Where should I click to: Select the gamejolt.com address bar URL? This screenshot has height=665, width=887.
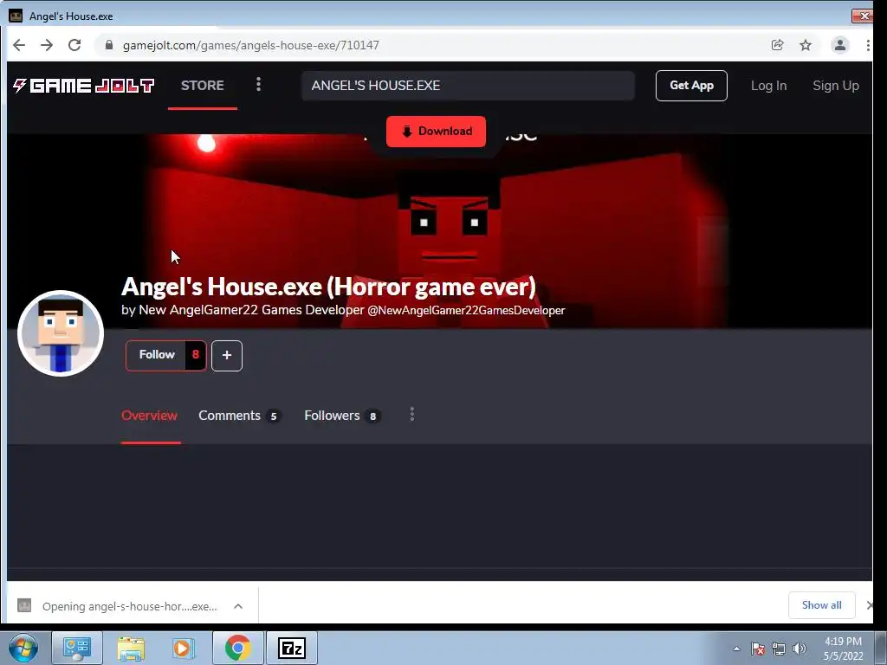coord(250,45)
